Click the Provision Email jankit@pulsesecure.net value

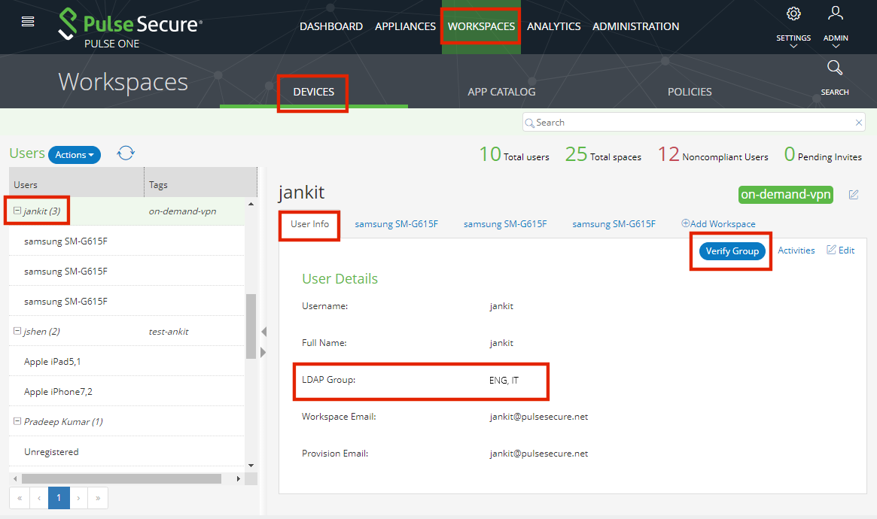click(x=538, y=454)
